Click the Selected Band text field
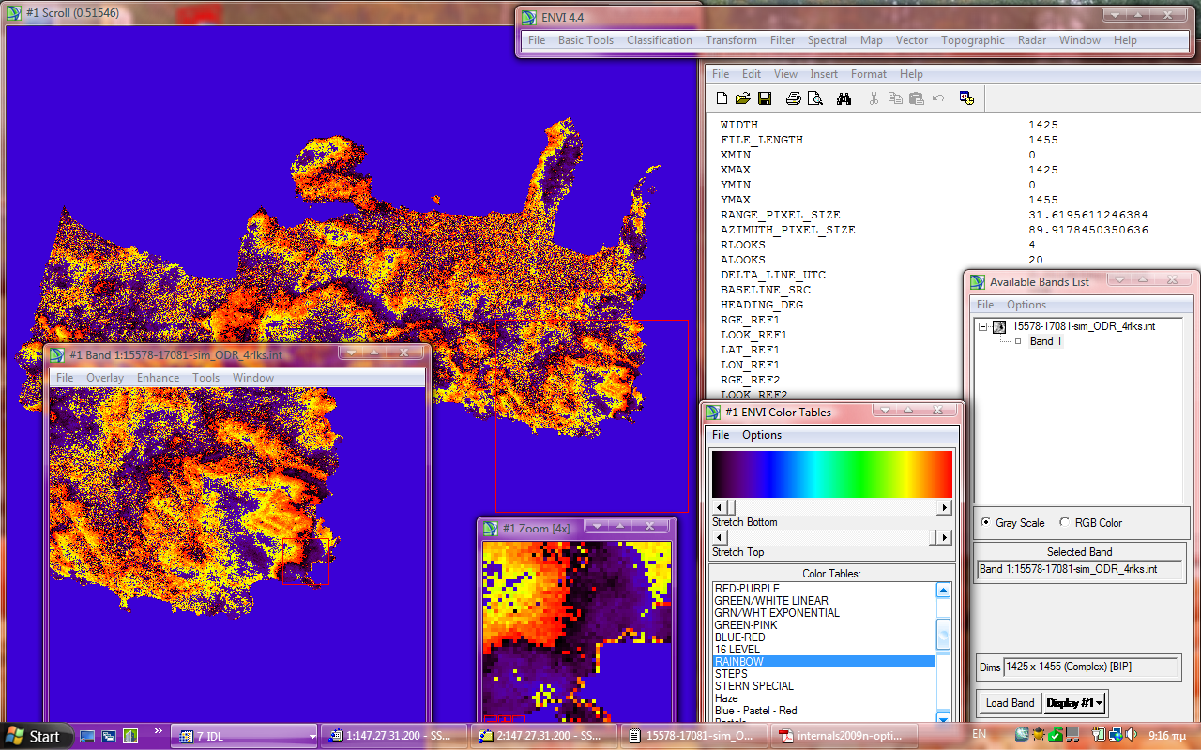The width and height of the screenshot is (1201, 750). pos(1079,570)
